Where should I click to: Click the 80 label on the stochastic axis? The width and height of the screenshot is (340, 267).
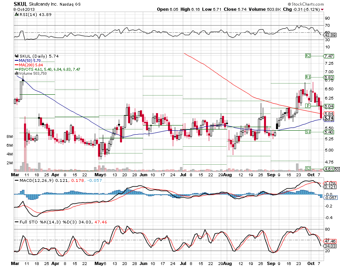(x=327, y=229)
